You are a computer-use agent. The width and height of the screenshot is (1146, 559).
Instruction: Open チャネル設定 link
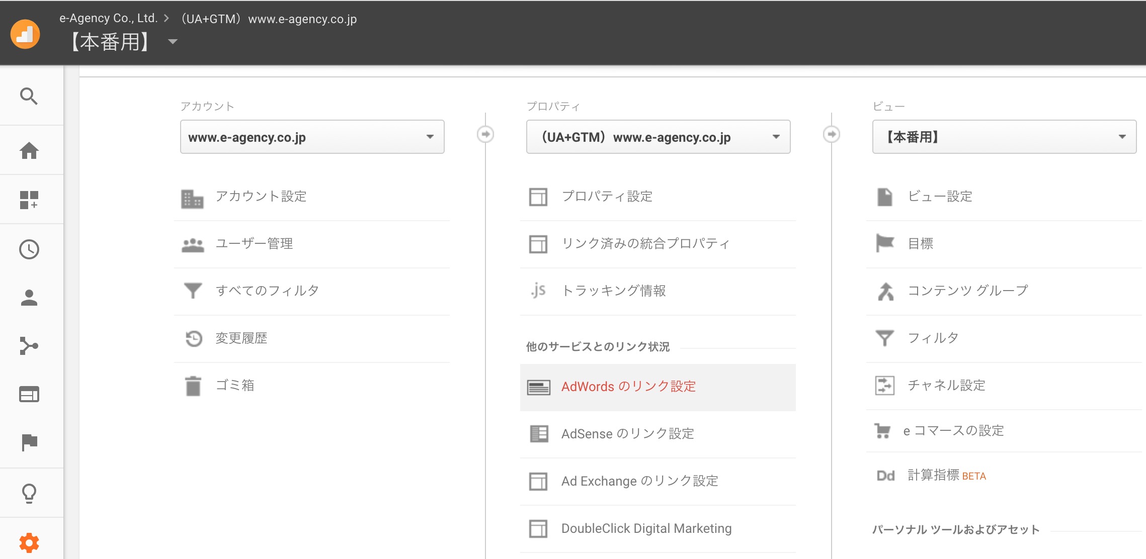[946, 385]
